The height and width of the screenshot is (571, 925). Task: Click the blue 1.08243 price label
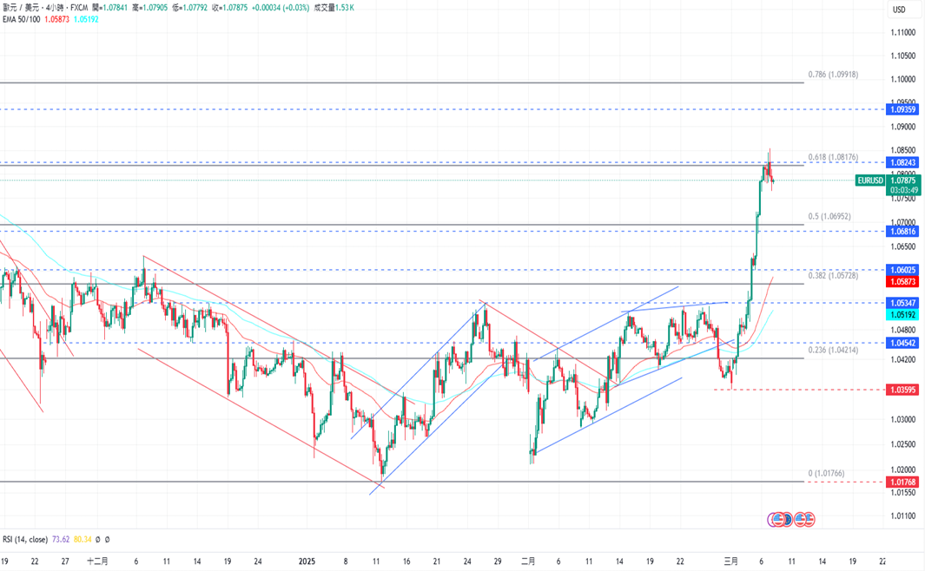coord(902,162)
